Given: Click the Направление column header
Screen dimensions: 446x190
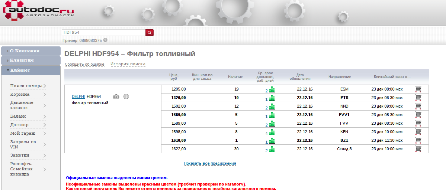Looking at the screenshot, I should point(340,77).
